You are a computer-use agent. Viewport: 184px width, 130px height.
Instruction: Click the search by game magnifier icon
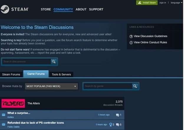135,86
